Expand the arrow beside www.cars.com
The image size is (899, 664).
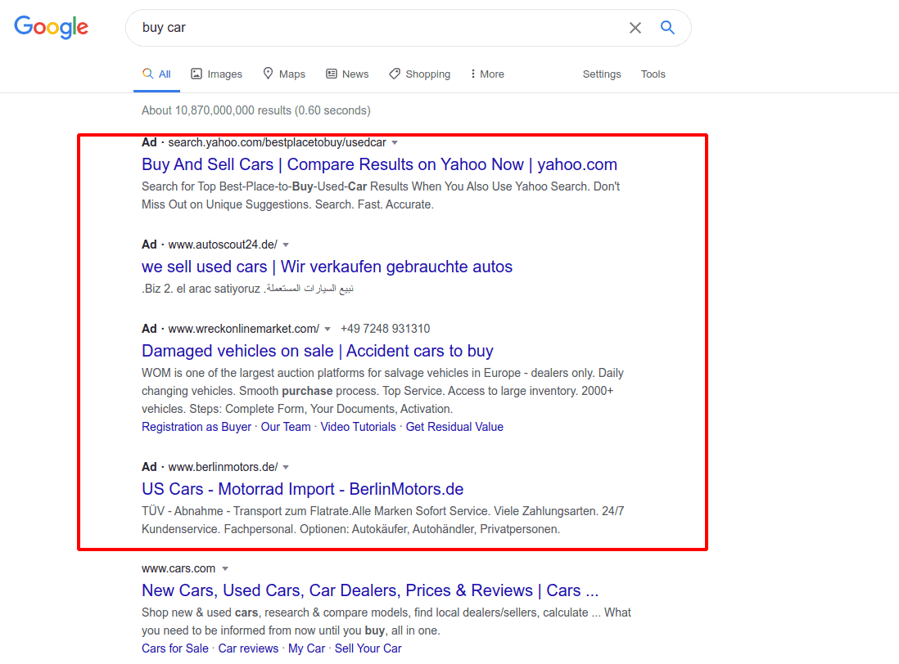(225, 569)
